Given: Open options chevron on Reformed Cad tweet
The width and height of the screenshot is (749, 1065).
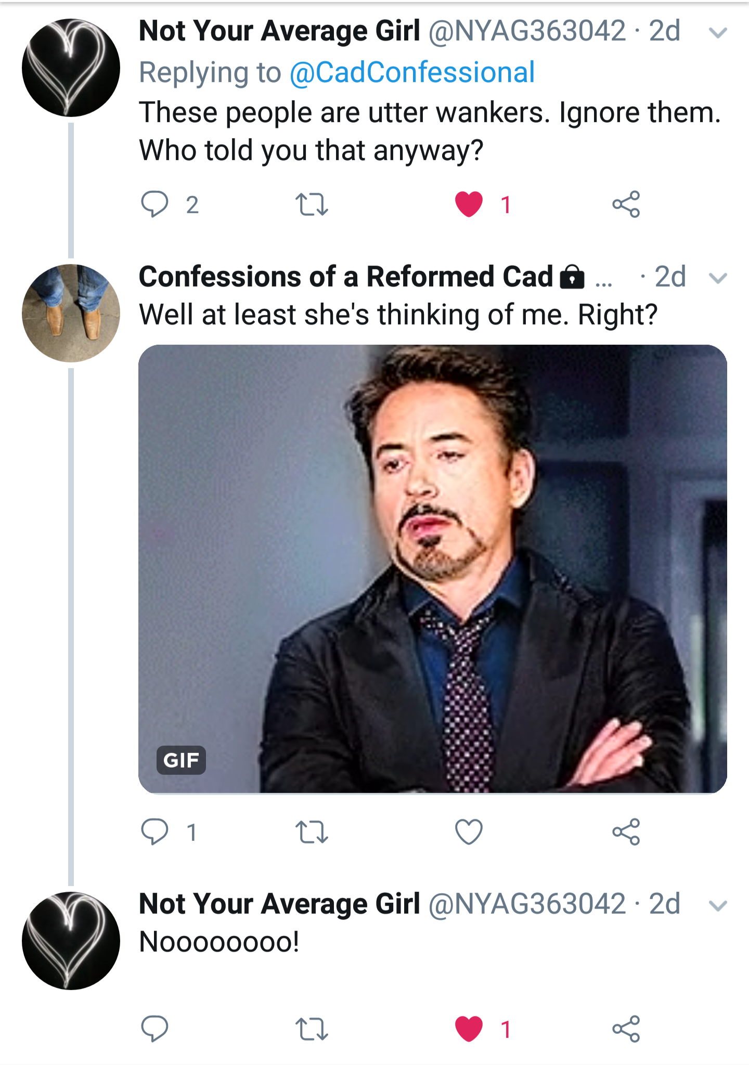Looking at the screenshot, I should tap(718, 278).
